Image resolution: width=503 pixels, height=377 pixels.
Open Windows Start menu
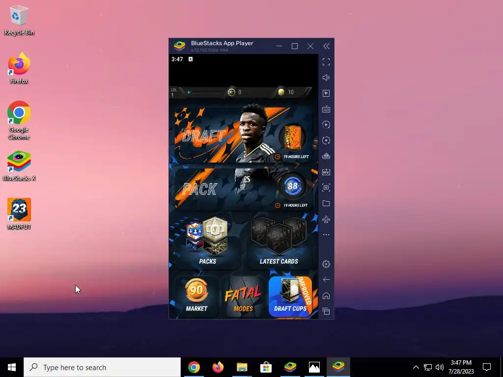(12, 367)
